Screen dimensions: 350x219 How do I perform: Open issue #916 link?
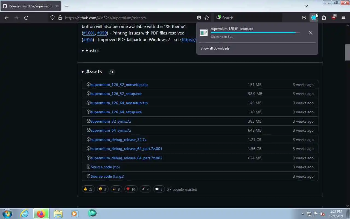(88, 39)
